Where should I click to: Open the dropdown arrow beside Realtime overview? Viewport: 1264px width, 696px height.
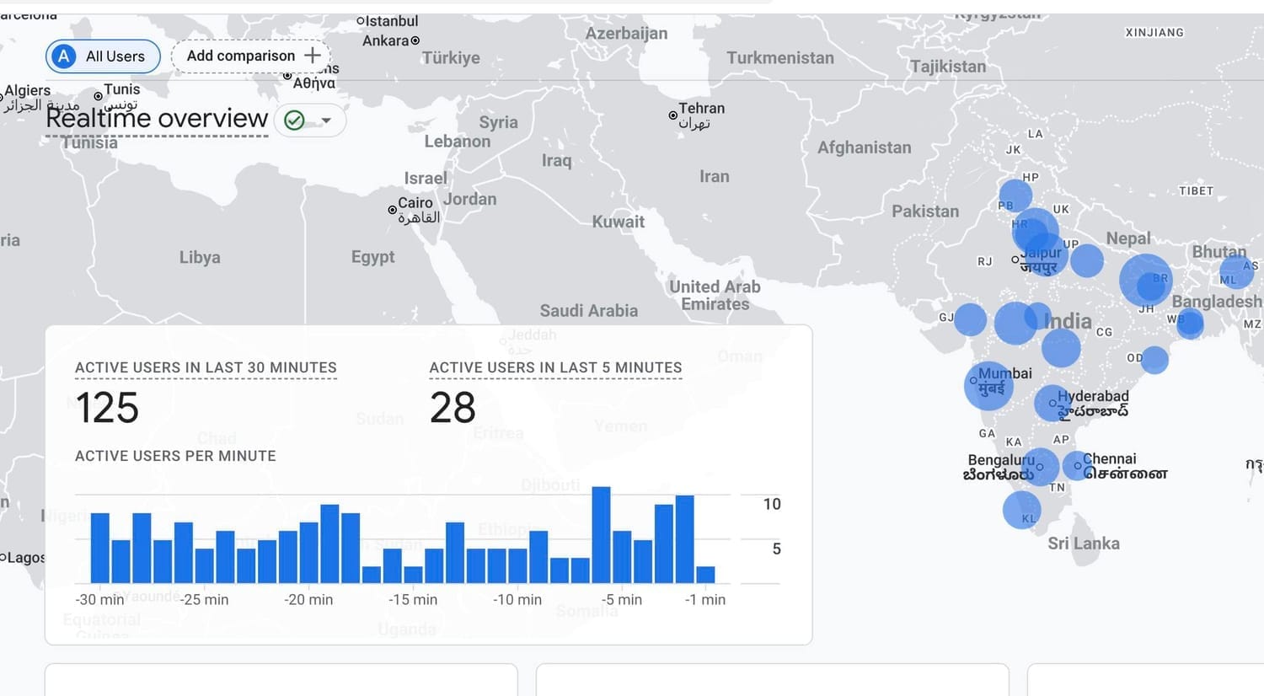click(326, 120)
